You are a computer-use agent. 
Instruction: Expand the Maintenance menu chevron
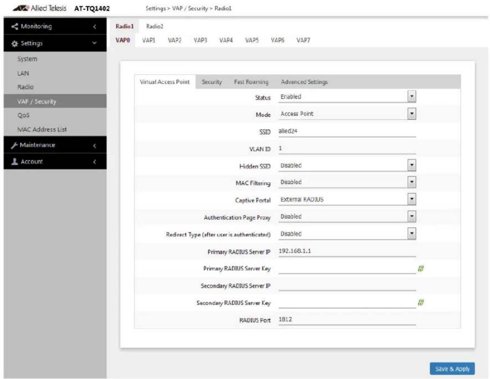(95, 146)
